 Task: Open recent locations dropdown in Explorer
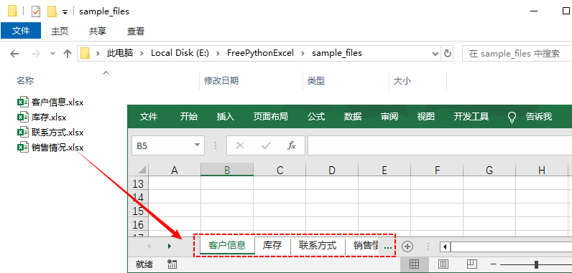tap(53, 54)
